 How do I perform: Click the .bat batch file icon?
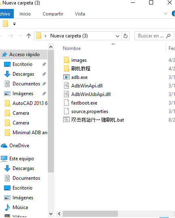pyautogui.click(x=66, y=120)
